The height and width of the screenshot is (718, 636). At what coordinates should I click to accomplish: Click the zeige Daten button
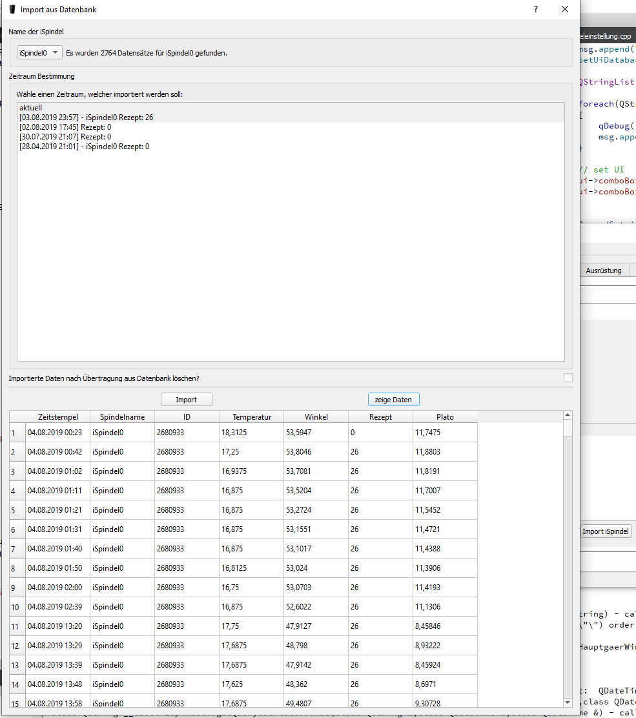coord(393,400)
